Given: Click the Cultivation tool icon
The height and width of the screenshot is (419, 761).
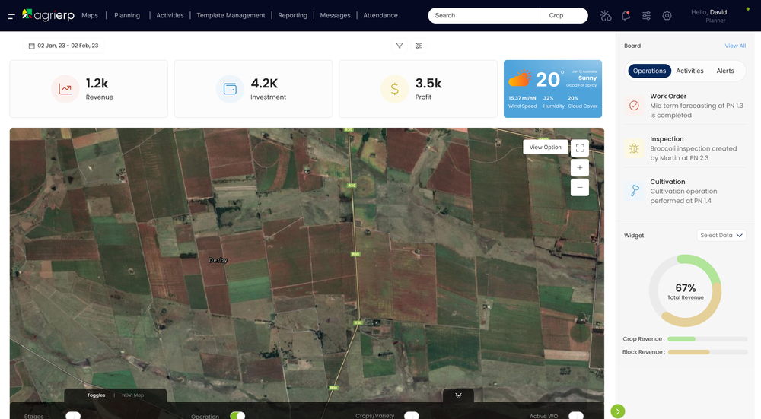Looking at the screenshot, I should 634,191.
